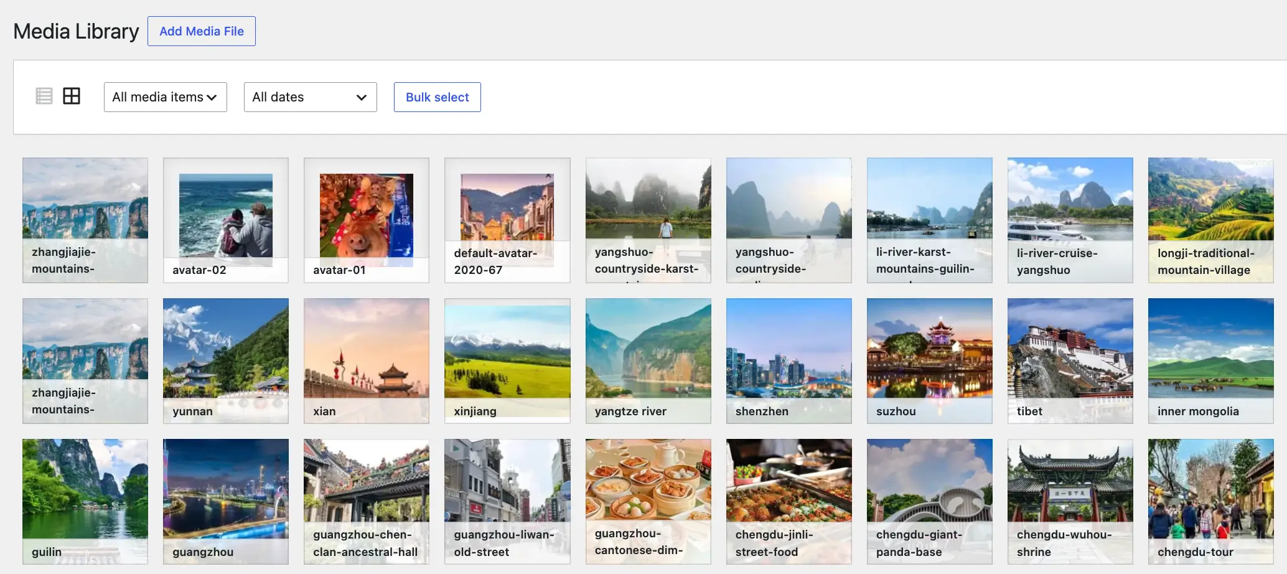The image size is (1287, 574).
Task: Click the Add Media File button
Action: pyautogui.click(x=202, y=31)
